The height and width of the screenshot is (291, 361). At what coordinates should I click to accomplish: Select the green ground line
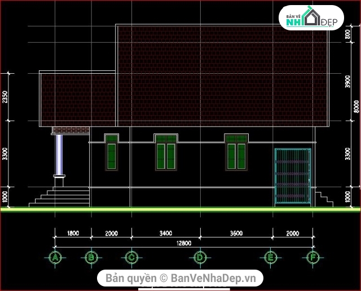(180, 209)
